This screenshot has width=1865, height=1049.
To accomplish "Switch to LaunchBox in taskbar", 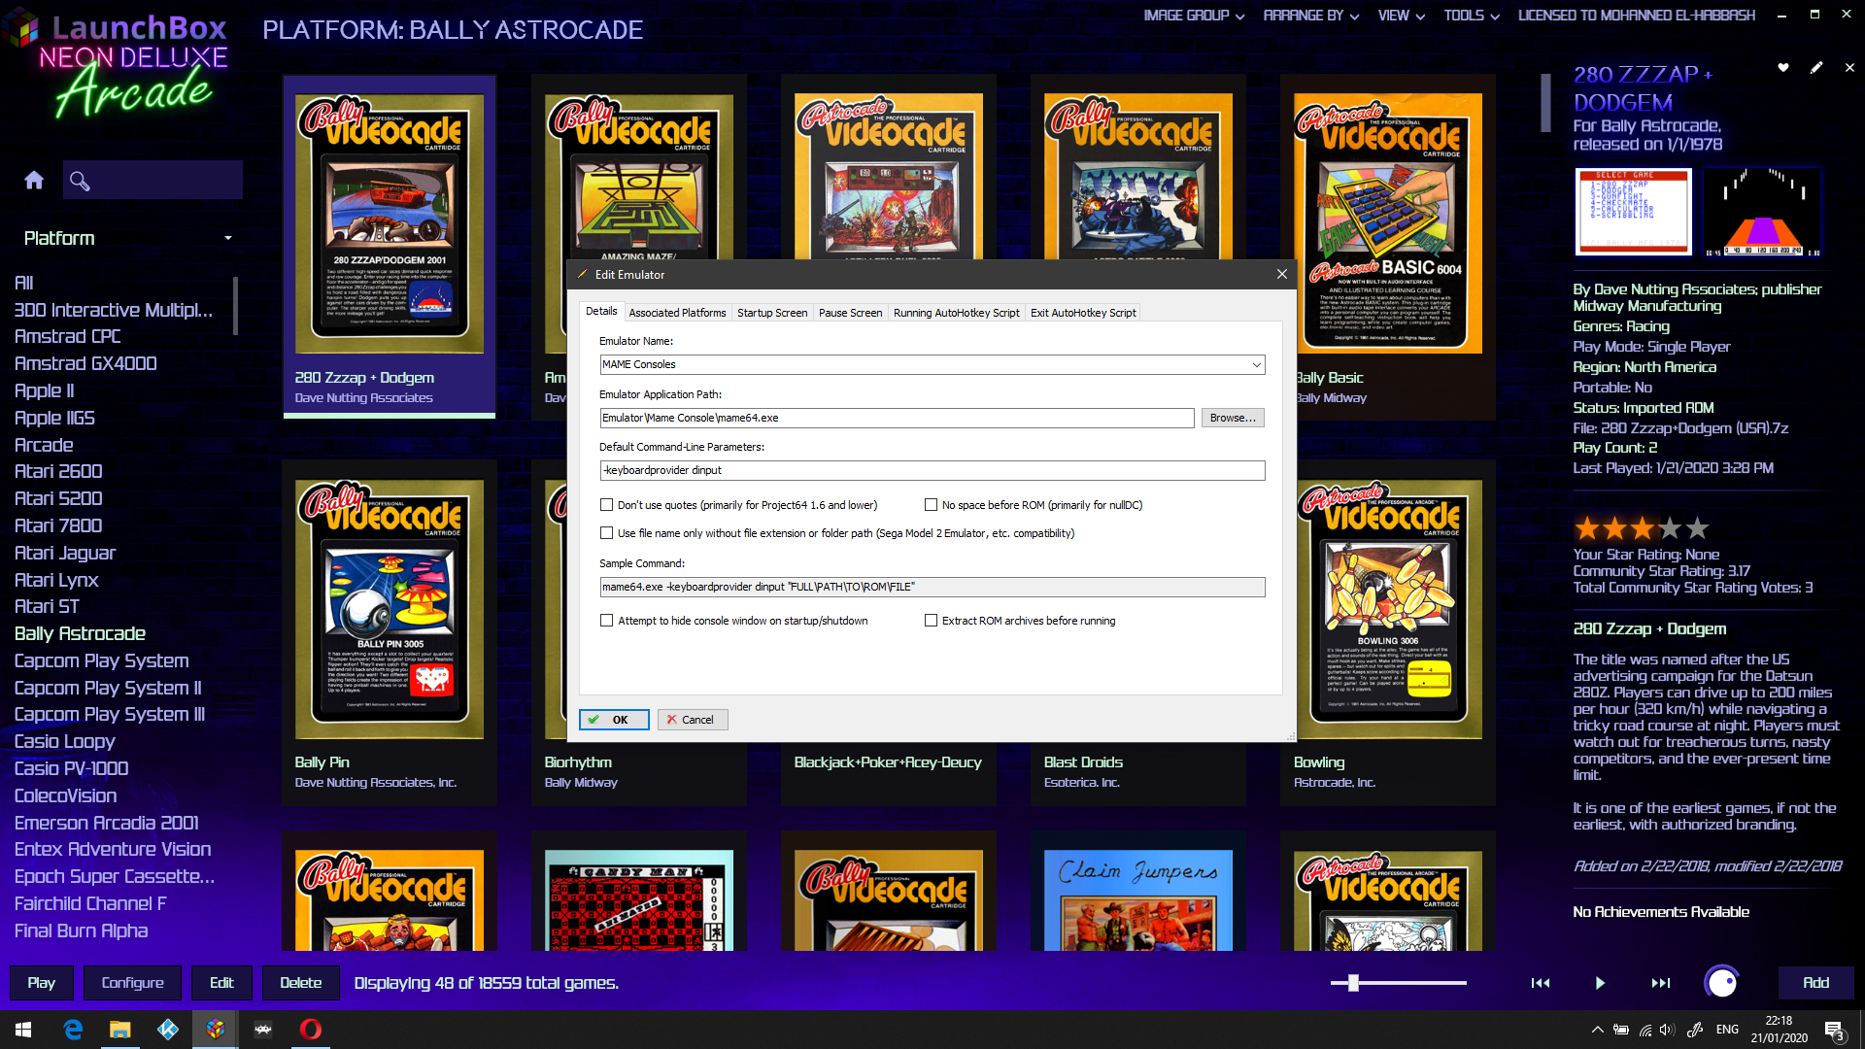I will pos(216,1030).
